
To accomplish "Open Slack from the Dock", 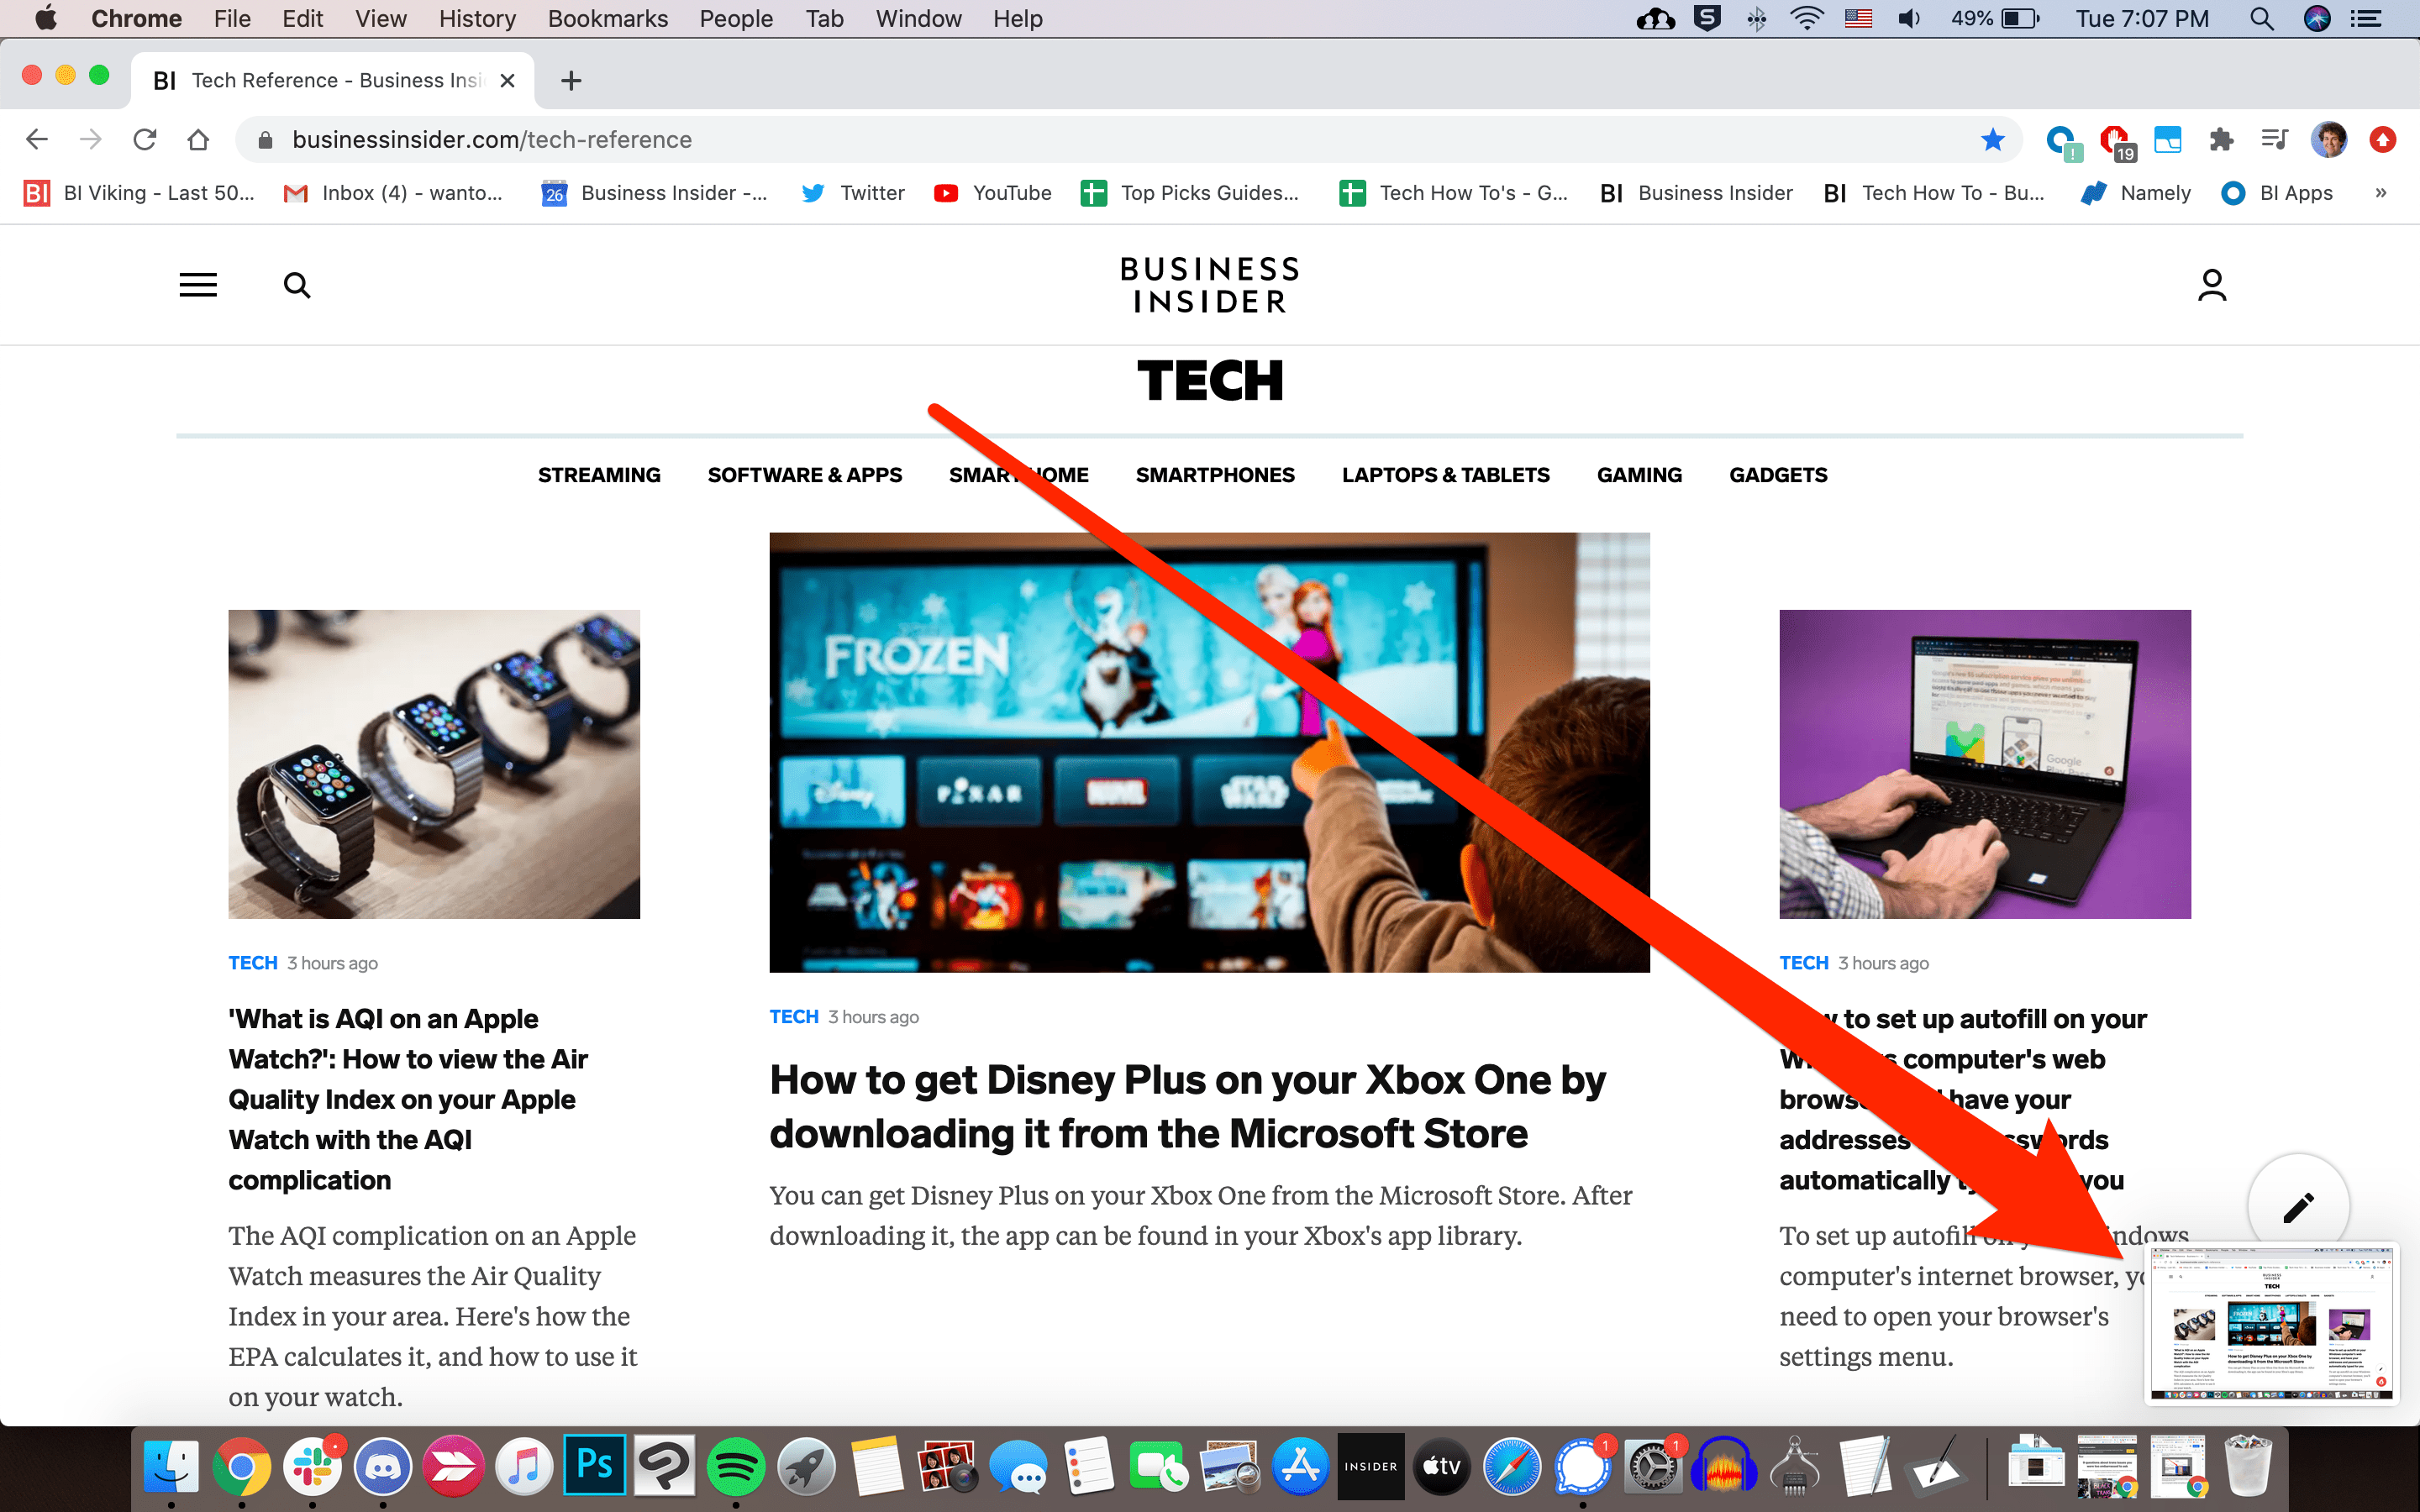I will 312,1465.
